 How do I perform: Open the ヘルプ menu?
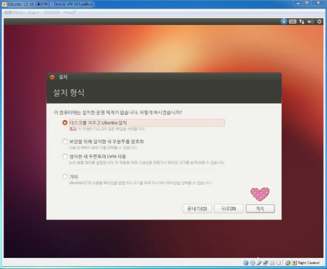pyautogui.click(x=70, y=13)
